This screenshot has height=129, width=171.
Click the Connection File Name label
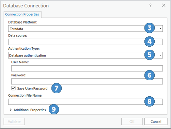coord(25,95)
